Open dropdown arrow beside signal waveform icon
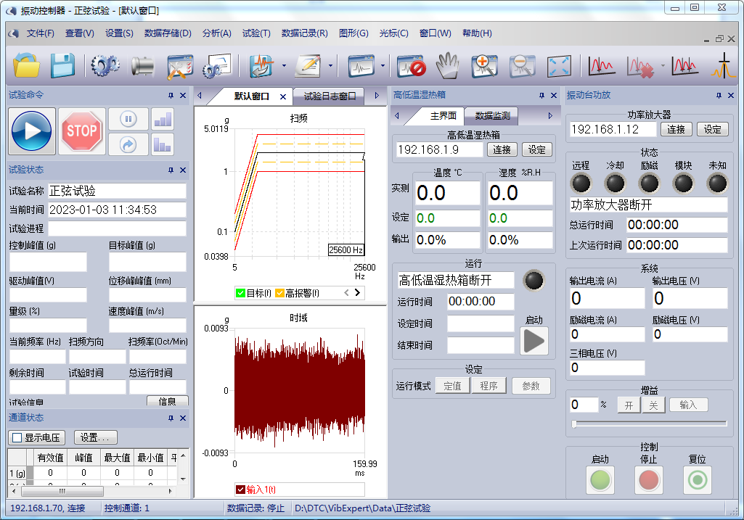Screen dimensions: 744x520 (285, 65)
